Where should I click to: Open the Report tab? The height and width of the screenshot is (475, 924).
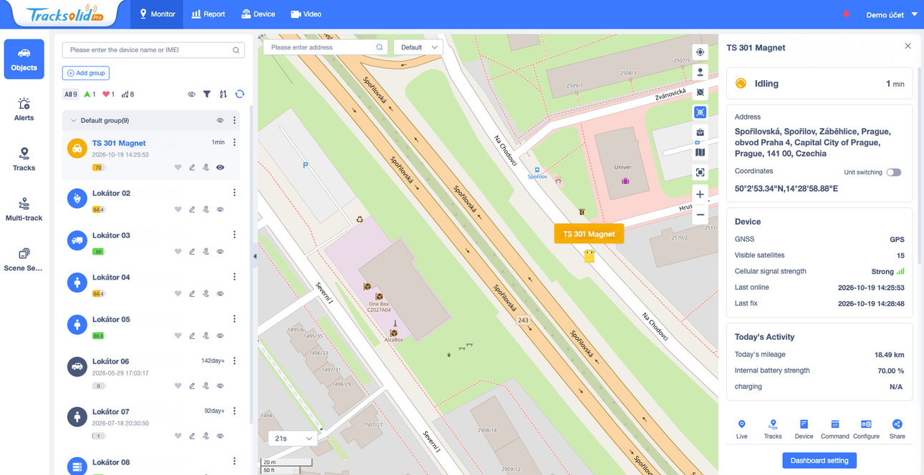(208, 14)
